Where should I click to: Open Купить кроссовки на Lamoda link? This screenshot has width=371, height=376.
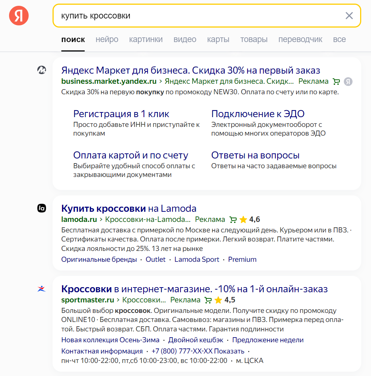tap(129, 208)
